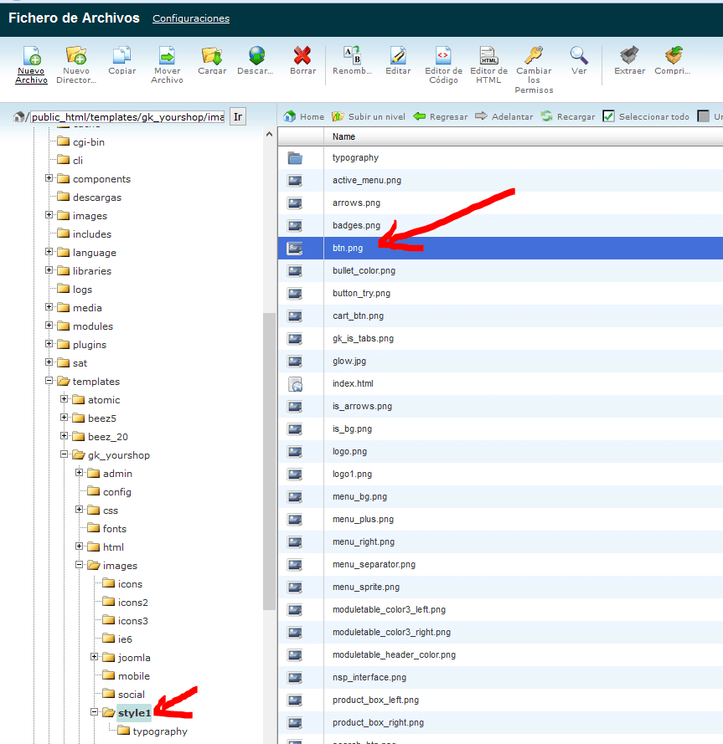Open the Configuraciones link
This screenshot has width=723, height=744.
pyautogui.click(x=191, y=18)
